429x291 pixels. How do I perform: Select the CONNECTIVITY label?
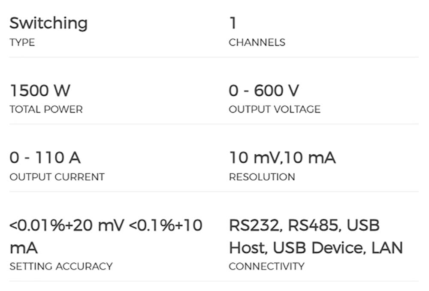pos(266,266)
